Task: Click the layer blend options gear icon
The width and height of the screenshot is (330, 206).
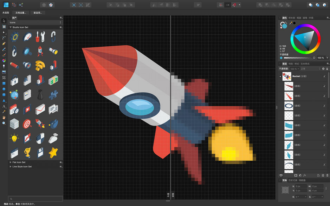Action: [x=323, y=69]
